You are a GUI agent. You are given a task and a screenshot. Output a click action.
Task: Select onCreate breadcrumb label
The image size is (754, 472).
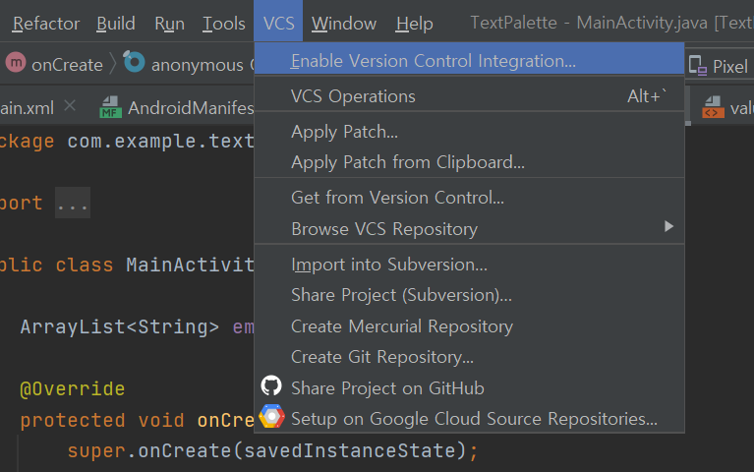(67, 65)
